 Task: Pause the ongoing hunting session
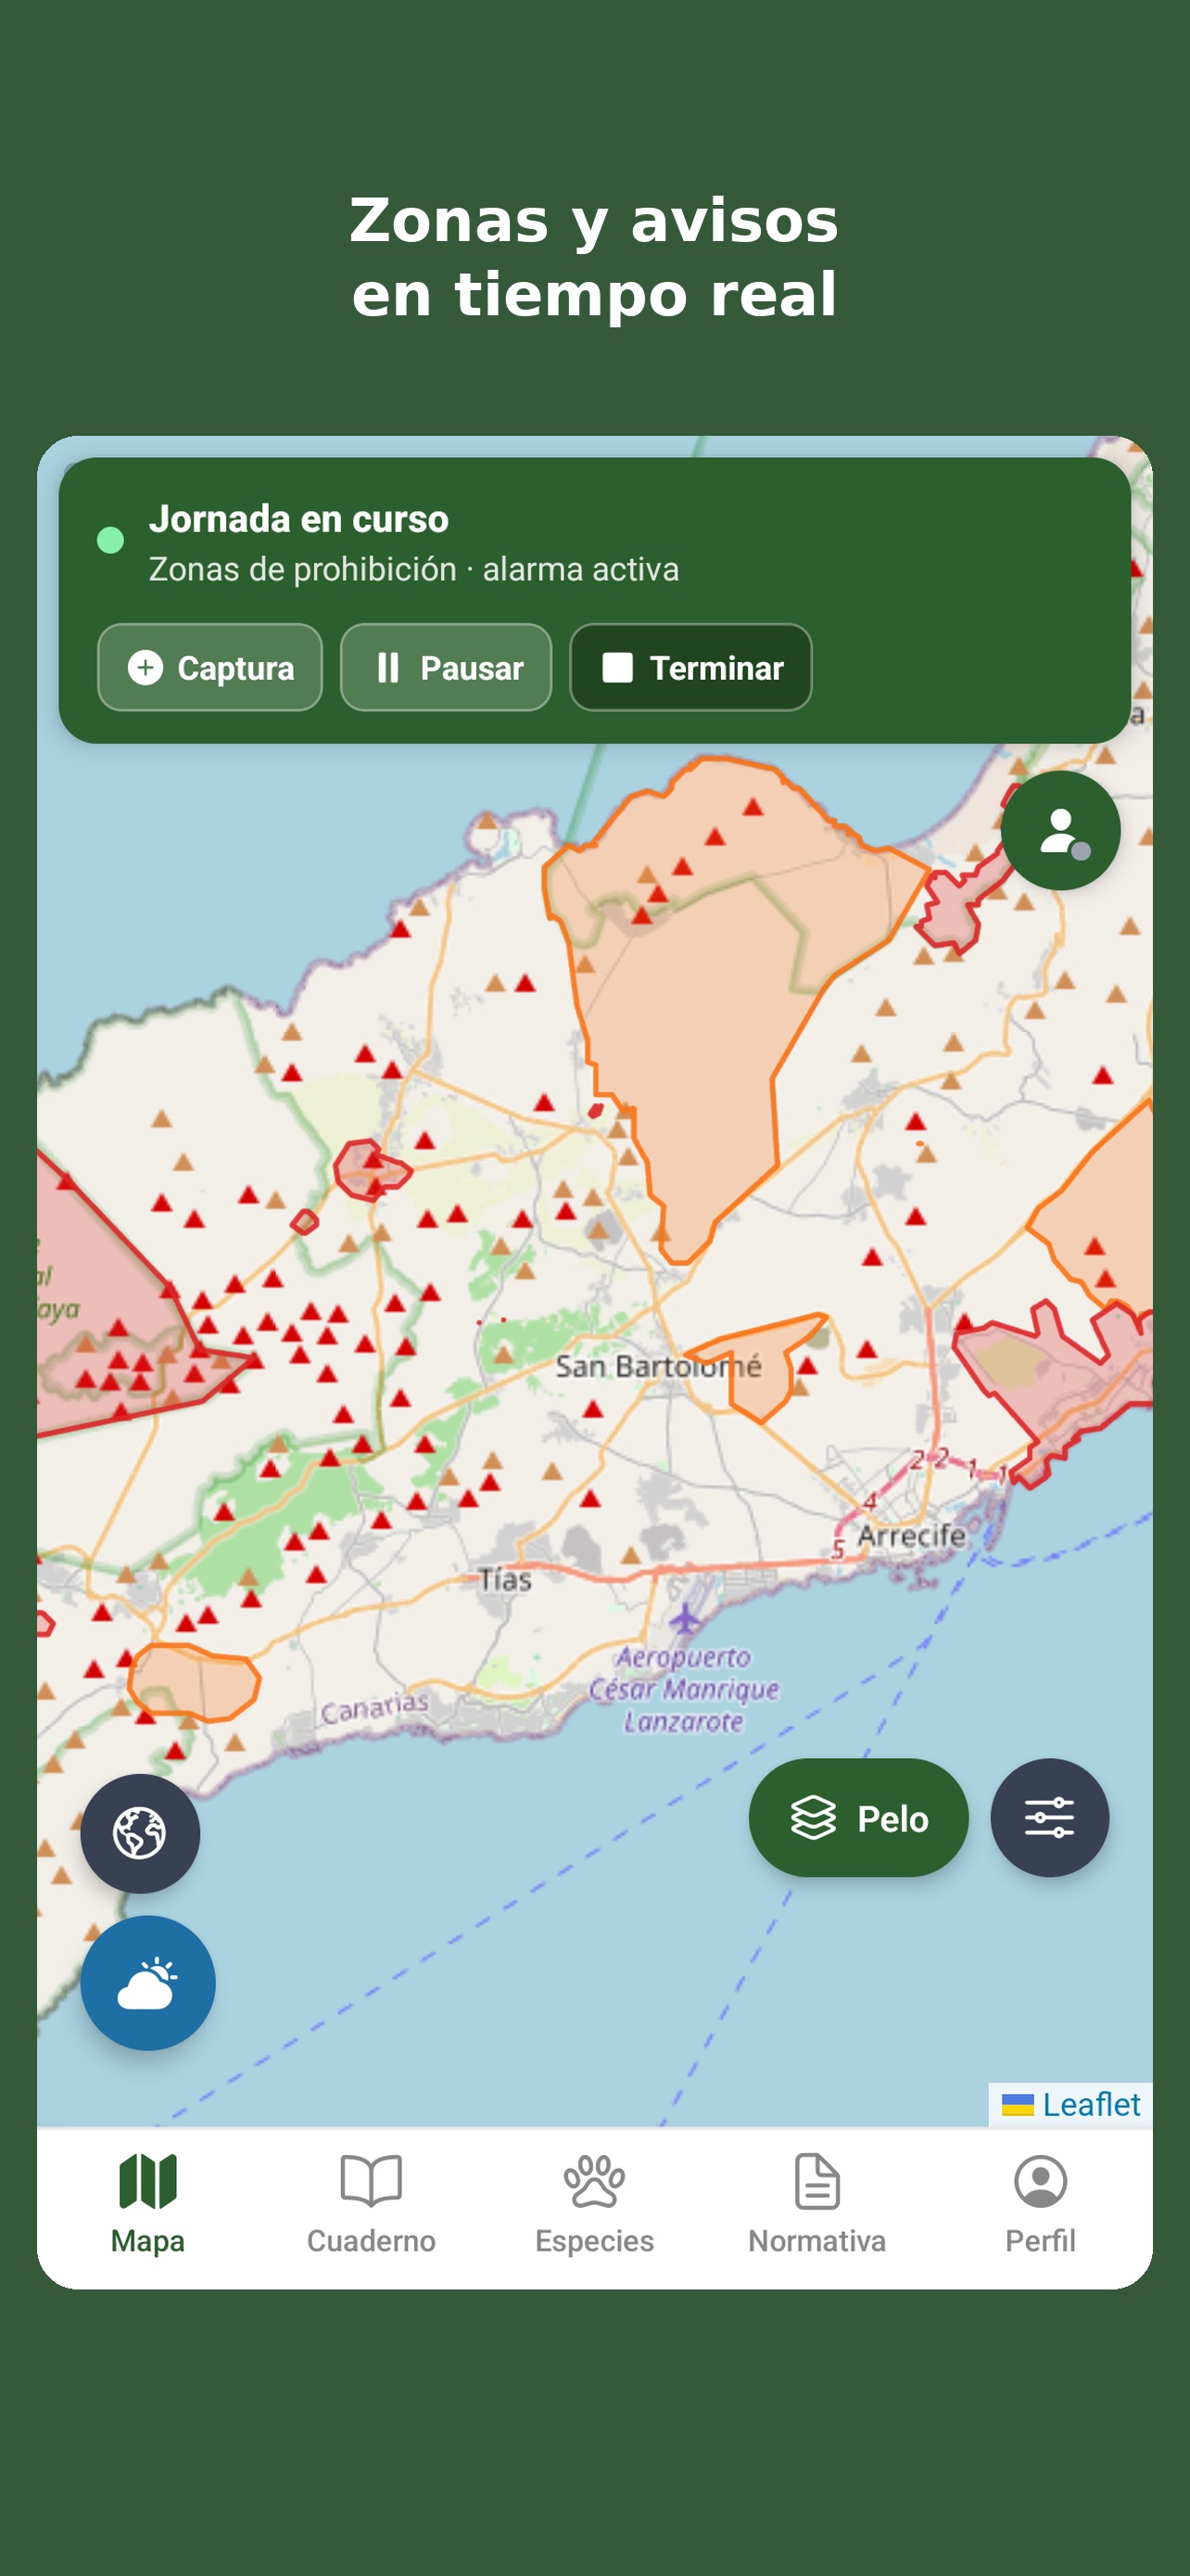[x=446, y=667]
